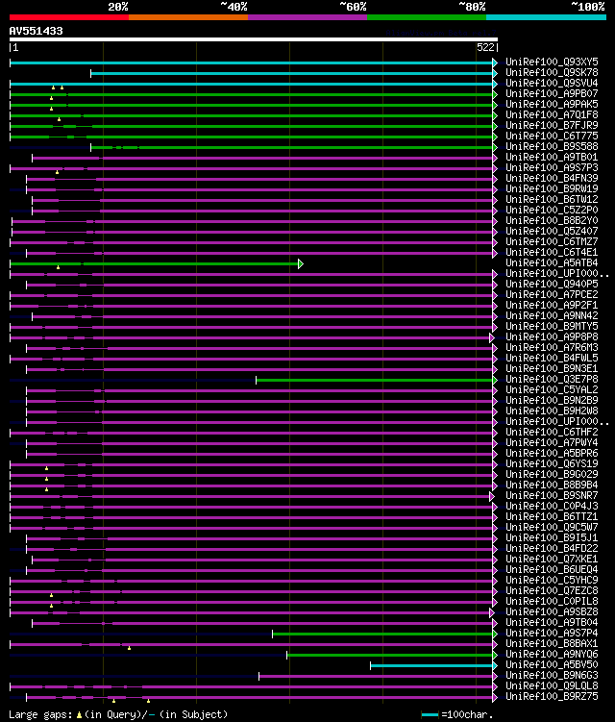Click the UniRef100_B6TW12 label
The width and height of the screenshot is (615, 722).
[552, 199]
